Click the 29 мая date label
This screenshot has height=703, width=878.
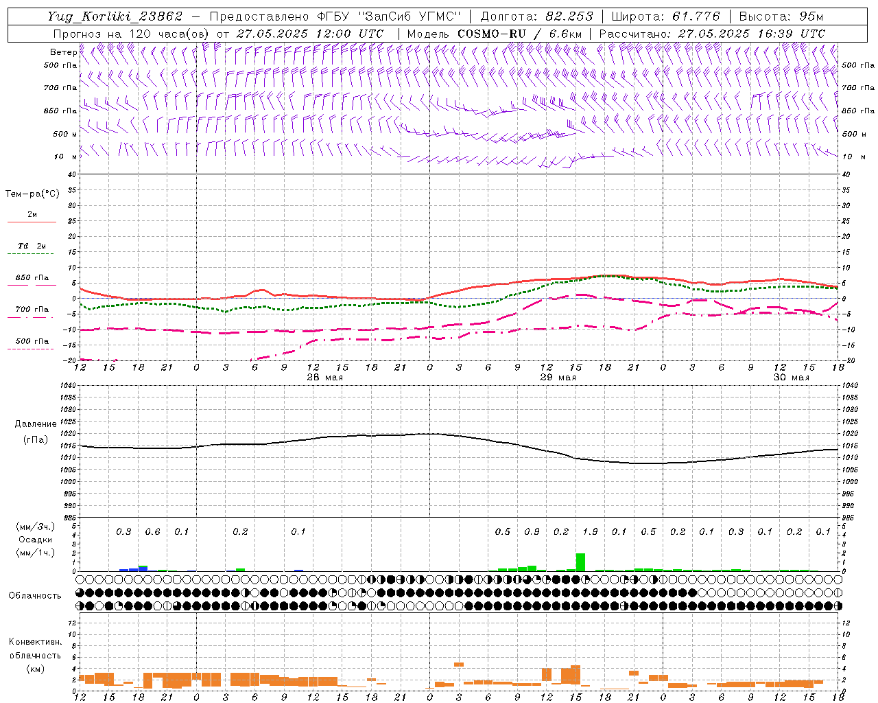[x=558, y=378]
